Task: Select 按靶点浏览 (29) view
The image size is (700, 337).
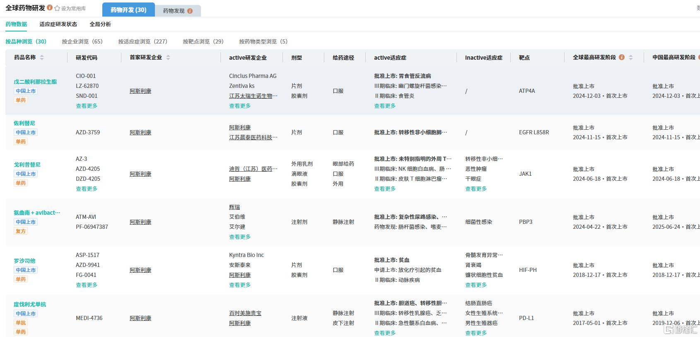Action: tap(203, 41)
